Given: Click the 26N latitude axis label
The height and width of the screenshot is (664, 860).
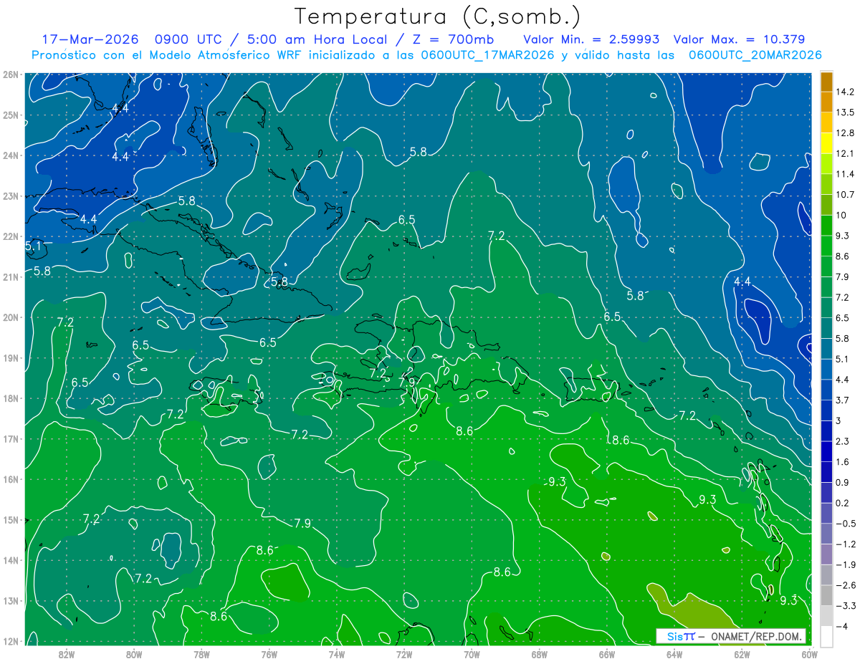Looking at the screenshot, I should (10, 74).
